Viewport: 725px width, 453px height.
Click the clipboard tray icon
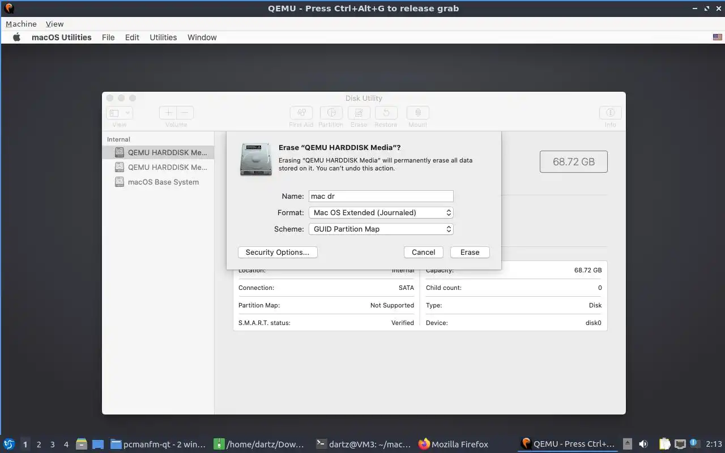pyautogui.click(x=664, y=444)
